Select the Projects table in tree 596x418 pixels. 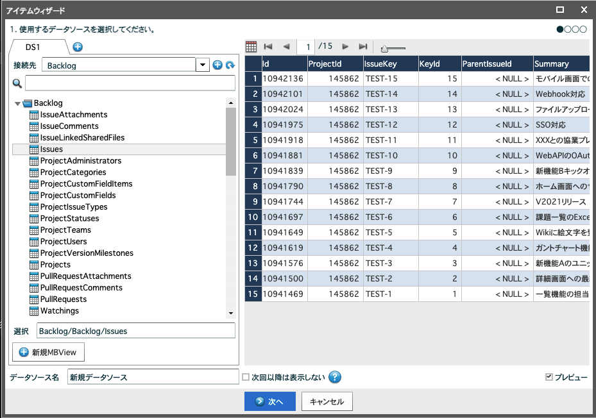pos(55,265)
